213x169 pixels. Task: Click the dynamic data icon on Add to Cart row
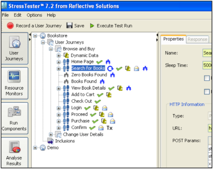click(109, 95)
